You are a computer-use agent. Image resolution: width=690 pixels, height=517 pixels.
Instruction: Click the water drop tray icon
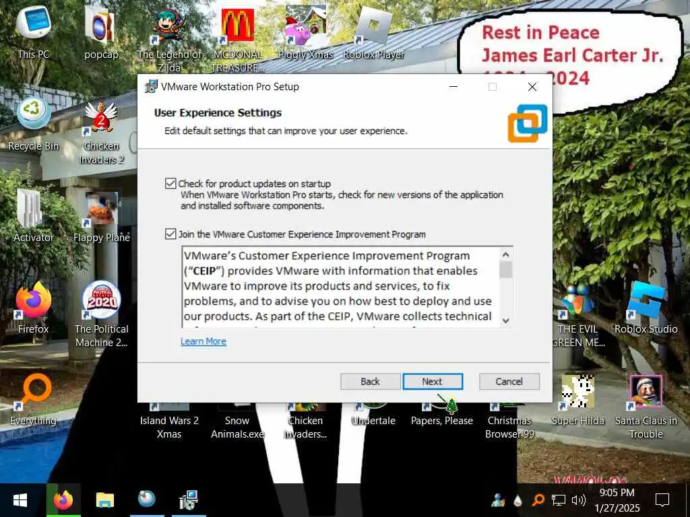coord(518,500)
